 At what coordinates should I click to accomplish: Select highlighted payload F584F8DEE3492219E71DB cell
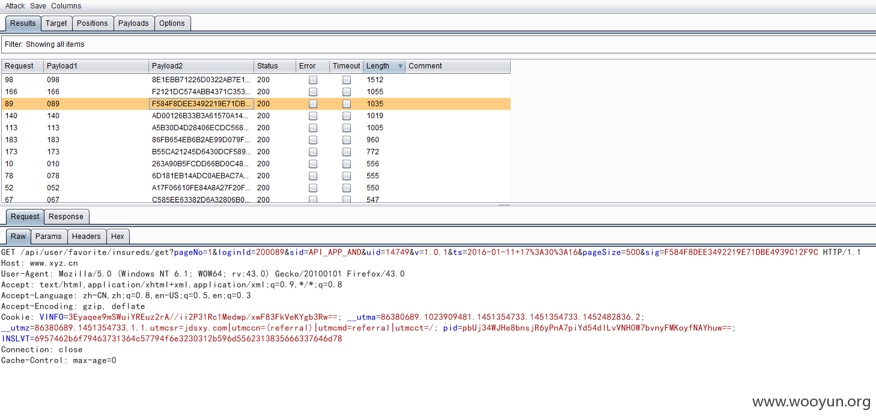201,104
